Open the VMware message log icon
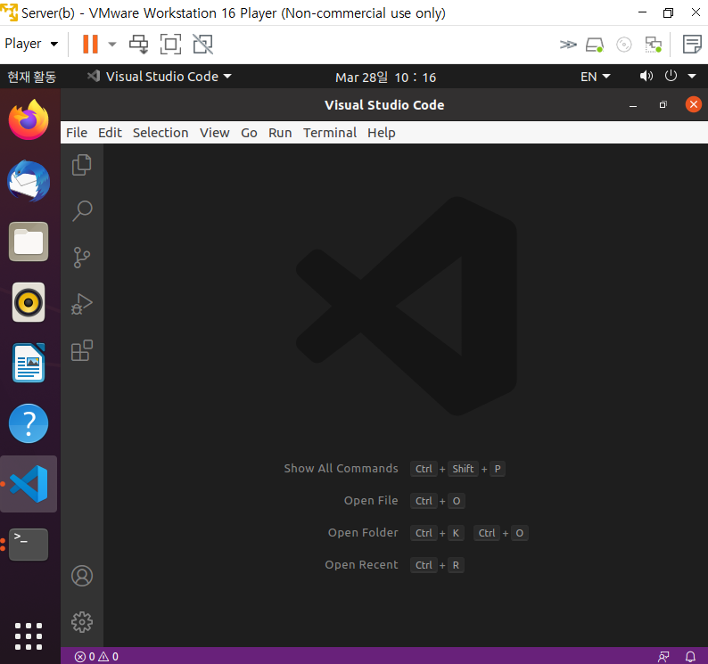The width and height of the screenshot is (708, 664). pyautogui.click(x=692, y=45)
